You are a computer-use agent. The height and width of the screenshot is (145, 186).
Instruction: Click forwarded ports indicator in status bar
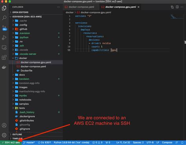[x=108, y=143]
